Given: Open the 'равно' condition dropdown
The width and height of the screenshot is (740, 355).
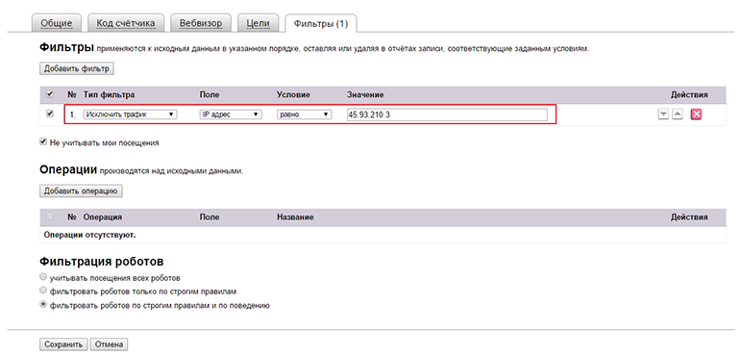Looking at the screenshot, I should [305, 114].
